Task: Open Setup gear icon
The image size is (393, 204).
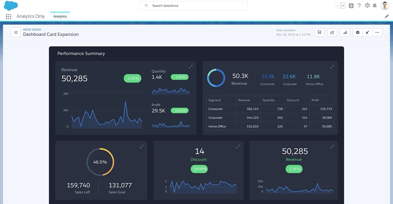Action: (x=367, y=5)
